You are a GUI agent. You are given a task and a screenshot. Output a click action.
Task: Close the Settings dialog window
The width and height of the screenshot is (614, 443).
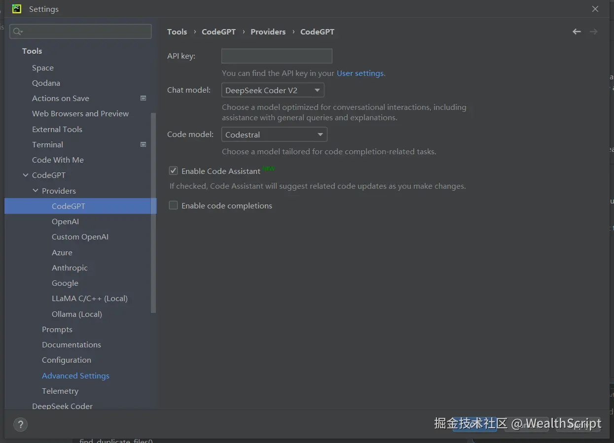595,9
